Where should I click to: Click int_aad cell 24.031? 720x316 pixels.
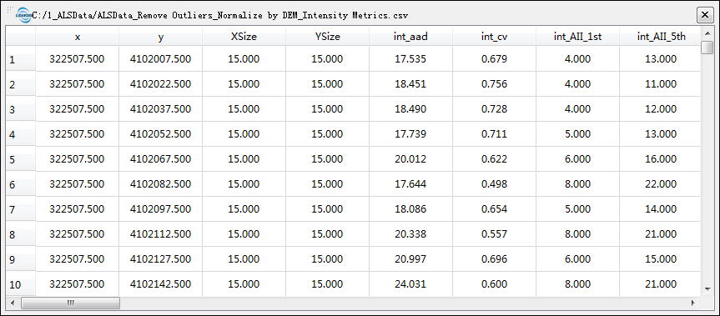tap(410, 284)
